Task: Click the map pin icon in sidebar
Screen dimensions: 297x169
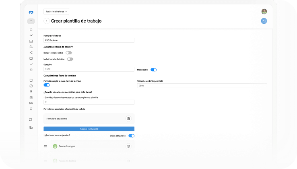Action: click(31, 109)
